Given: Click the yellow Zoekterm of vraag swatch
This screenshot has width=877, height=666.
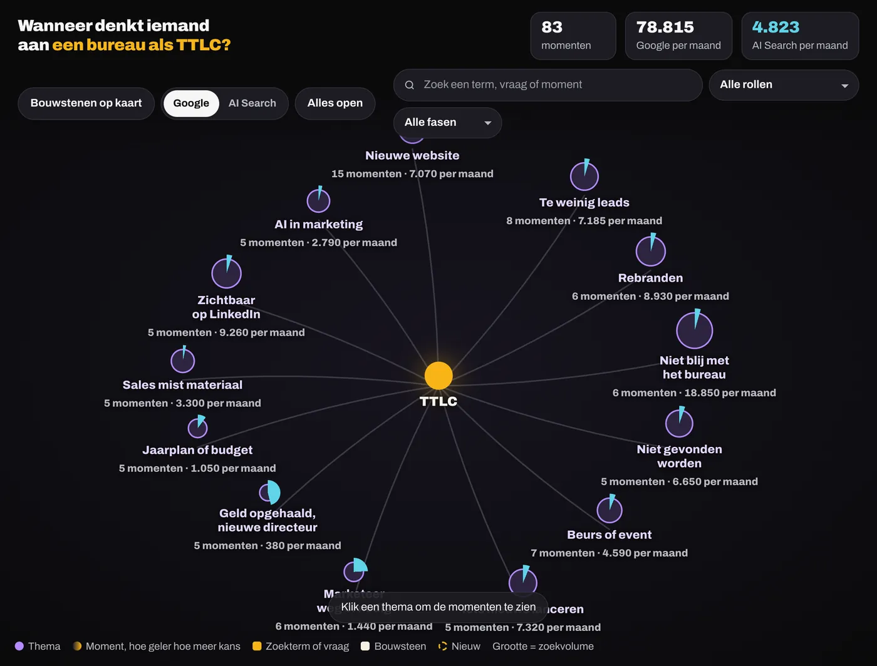Looking at the screenshot, I should coord(257,646).
